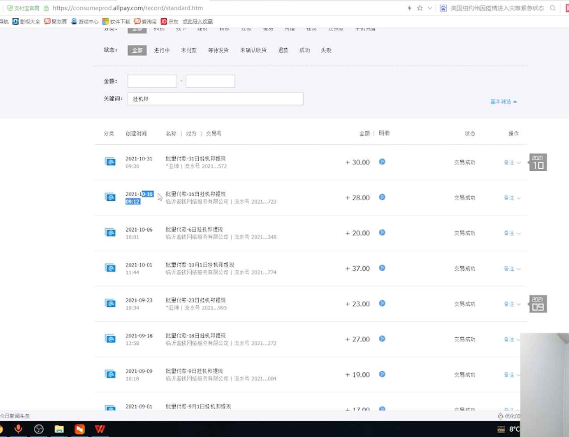Click the bookmark star in the address bar

420,8
